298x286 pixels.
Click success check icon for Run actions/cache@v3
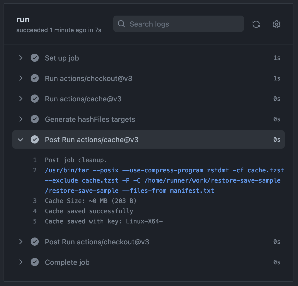[x=35, y=99]
